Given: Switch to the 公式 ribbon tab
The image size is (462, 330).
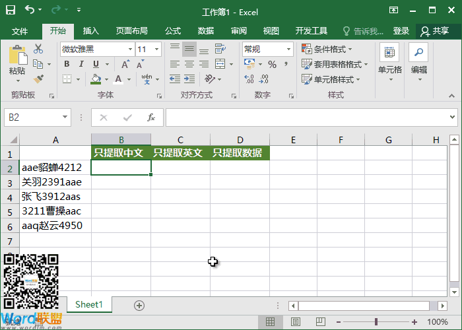Looking at the screenshot, I should 172,31.
